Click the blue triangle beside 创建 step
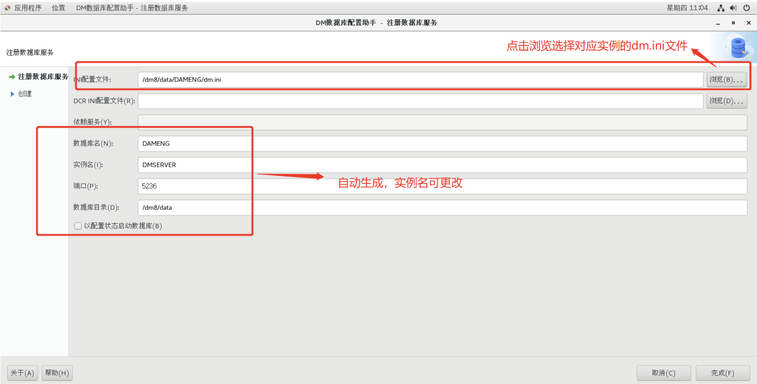 [13, 94]
